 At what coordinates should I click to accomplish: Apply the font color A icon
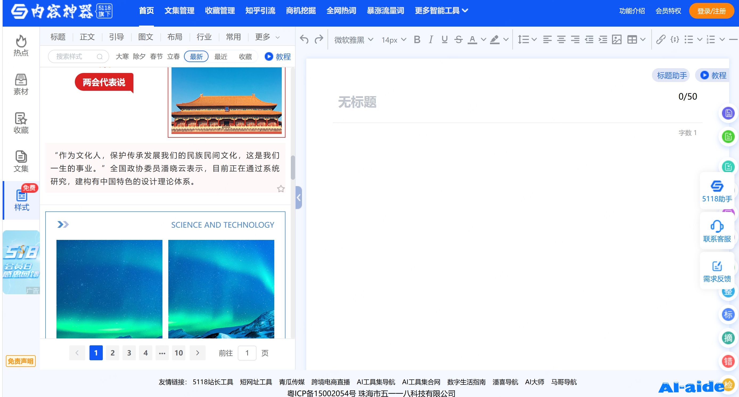472,39
